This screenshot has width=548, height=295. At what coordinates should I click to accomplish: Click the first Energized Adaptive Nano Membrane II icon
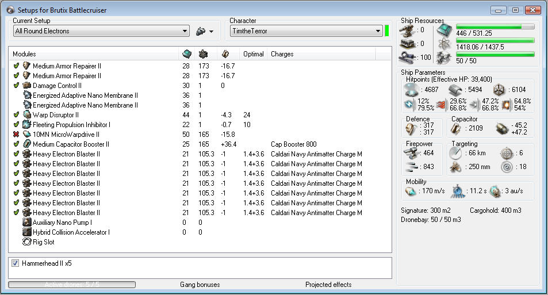pos(27,95)
